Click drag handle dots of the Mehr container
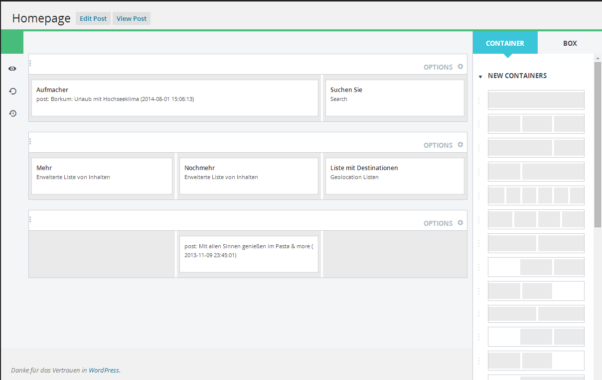Viewport: 602px width, 380px height. [30, 141]
